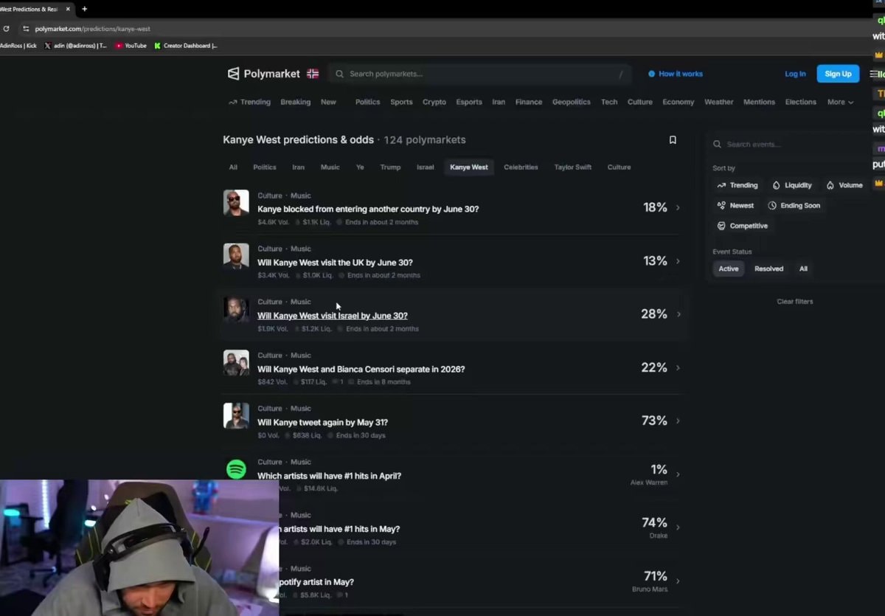Open the Creator Dashboard bookmark
The width and height of the screenshot is (885, 616).
point(186,46)
